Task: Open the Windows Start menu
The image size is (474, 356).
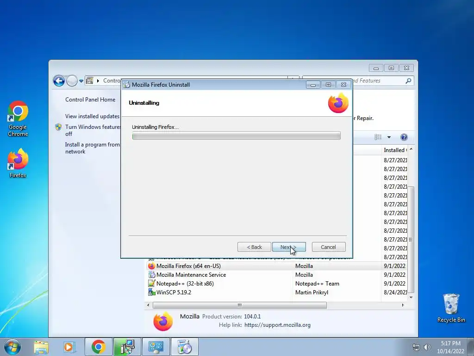Action: [12, 347]
